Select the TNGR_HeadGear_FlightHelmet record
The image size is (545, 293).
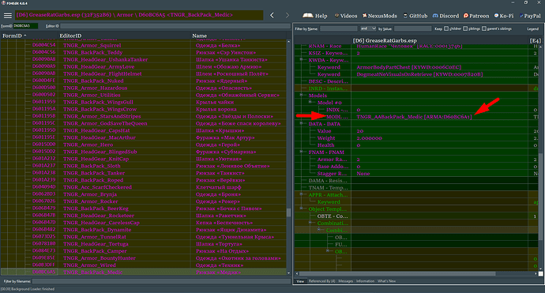tap(103, 73)
